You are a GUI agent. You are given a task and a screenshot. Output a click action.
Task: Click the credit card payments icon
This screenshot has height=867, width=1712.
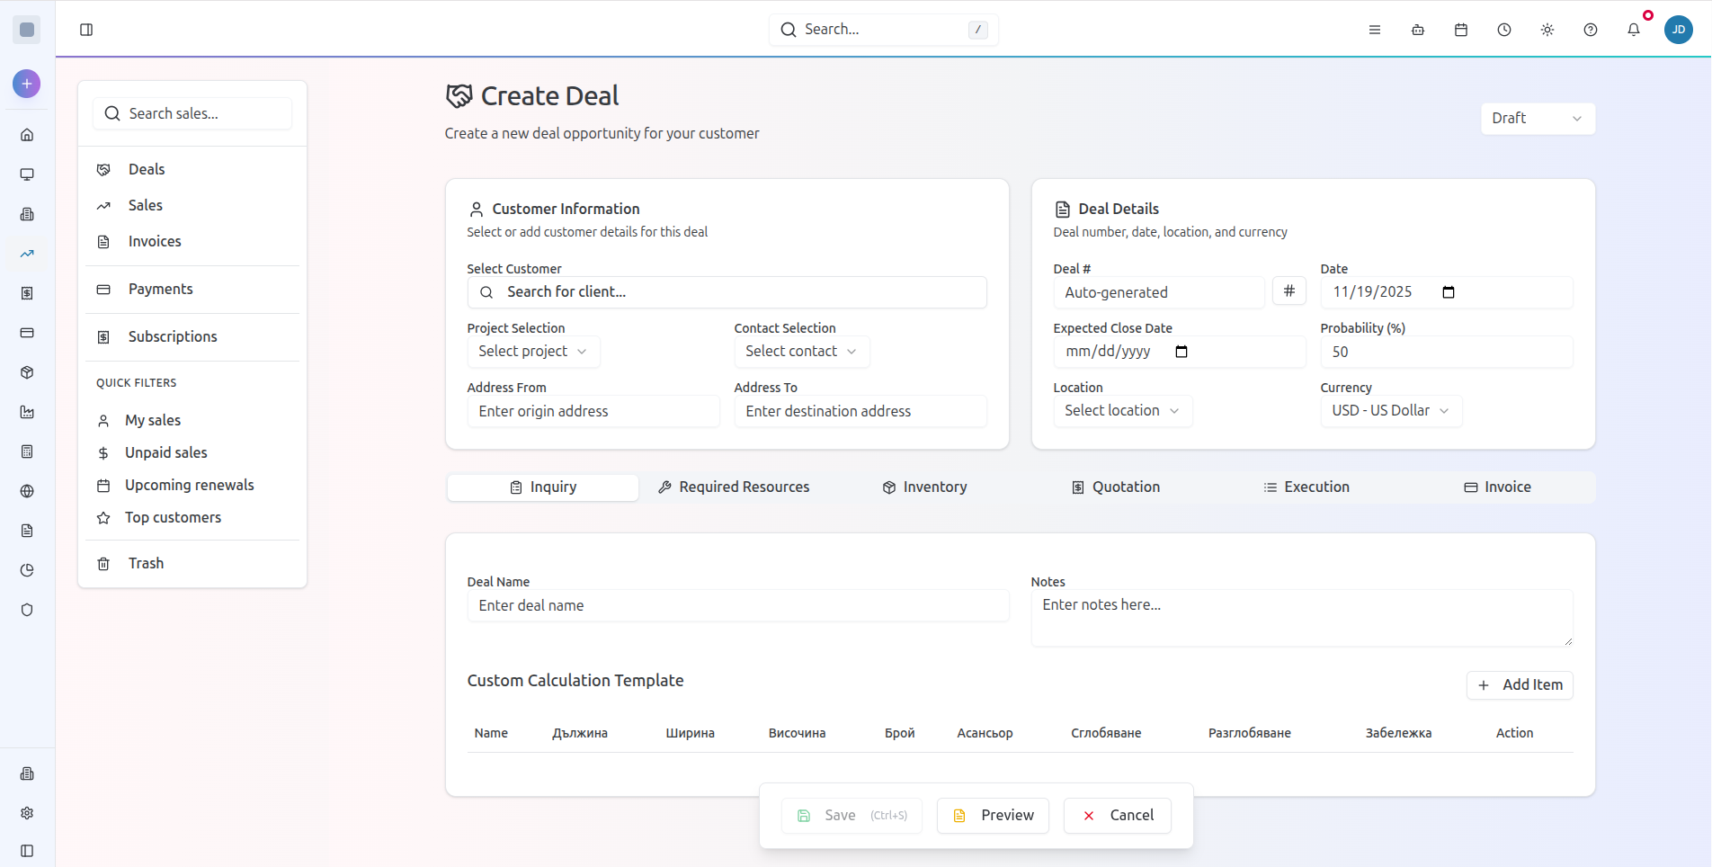27,333
